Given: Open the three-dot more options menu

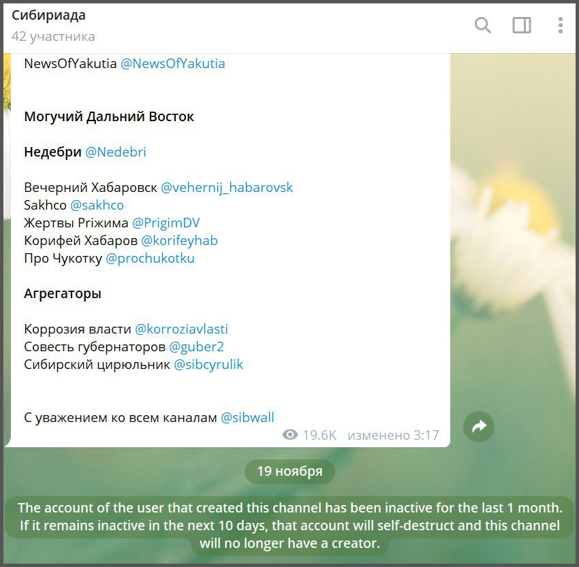Looking at the screenshot, I should point(561,25).
